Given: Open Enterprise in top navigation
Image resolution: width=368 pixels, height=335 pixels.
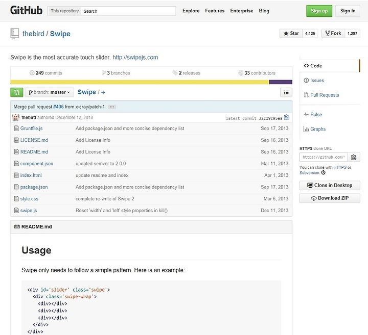Looking at the screenshot, I should point(241,11).
